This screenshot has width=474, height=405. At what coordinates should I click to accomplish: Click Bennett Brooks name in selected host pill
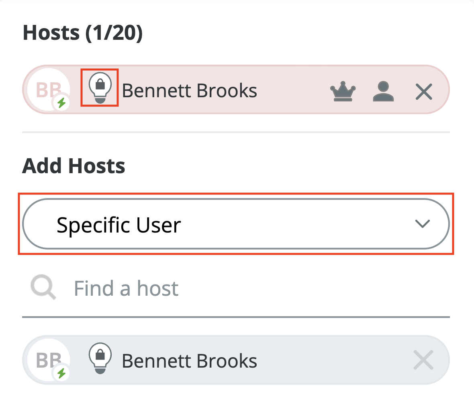(x=189, y=91)
